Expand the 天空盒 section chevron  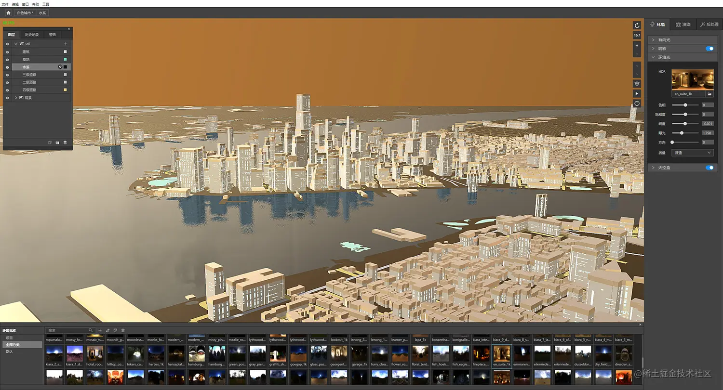coord(653,168)
